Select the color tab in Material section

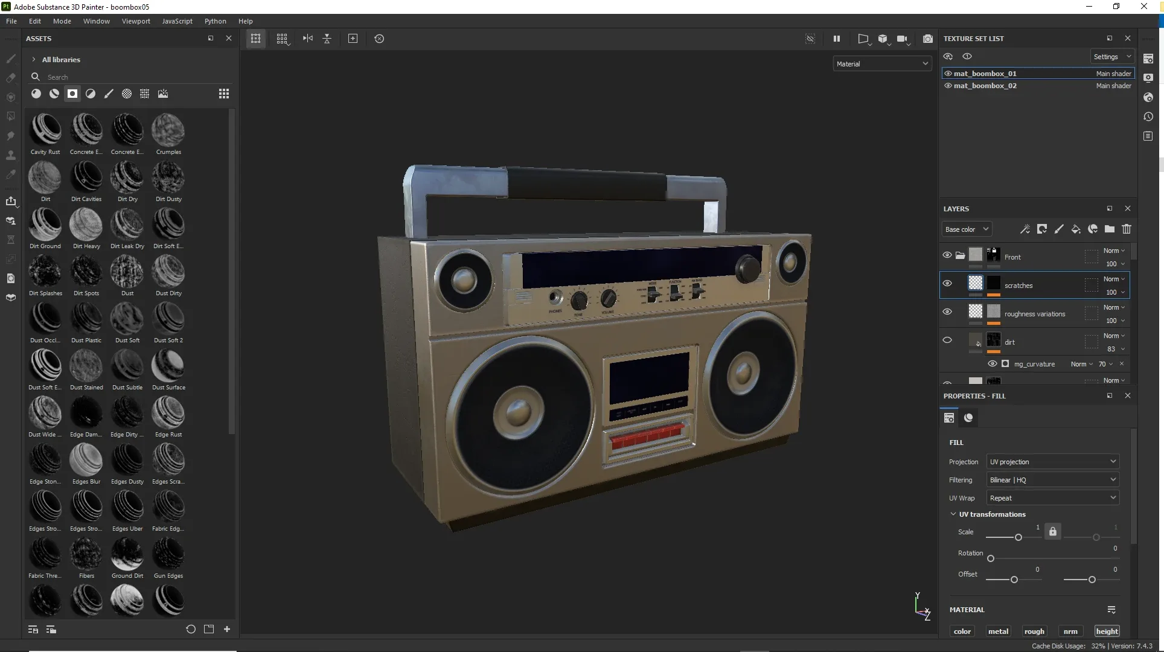(x=962, y=630)
